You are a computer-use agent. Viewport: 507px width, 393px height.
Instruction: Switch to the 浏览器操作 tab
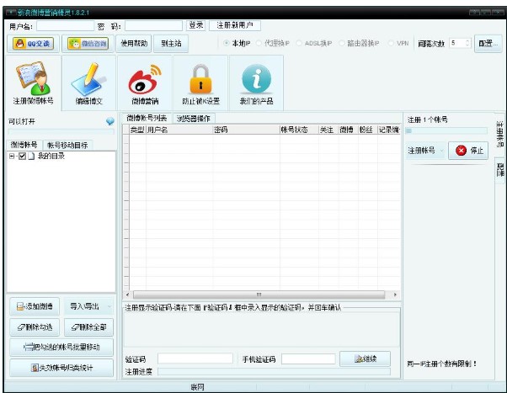pyautogui.click(x=193, y=118)
